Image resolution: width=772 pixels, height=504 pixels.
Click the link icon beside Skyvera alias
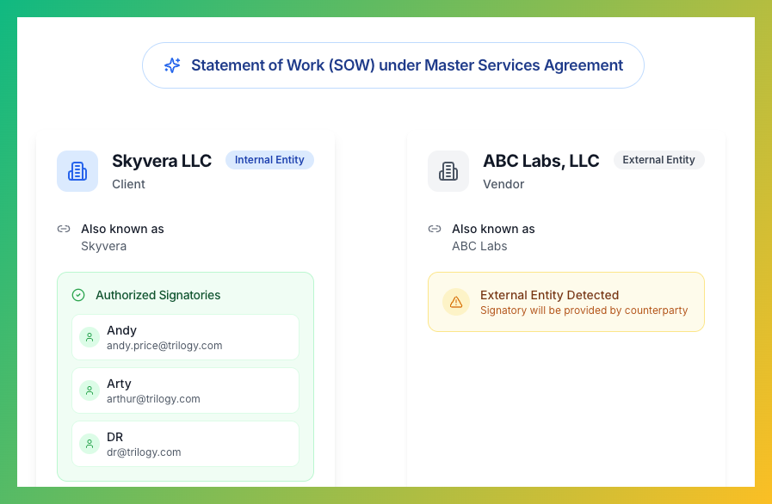(x=64, y=229)
